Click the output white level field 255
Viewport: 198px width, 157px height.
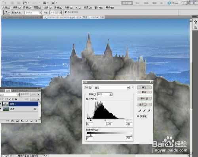[x=129, y=138]
